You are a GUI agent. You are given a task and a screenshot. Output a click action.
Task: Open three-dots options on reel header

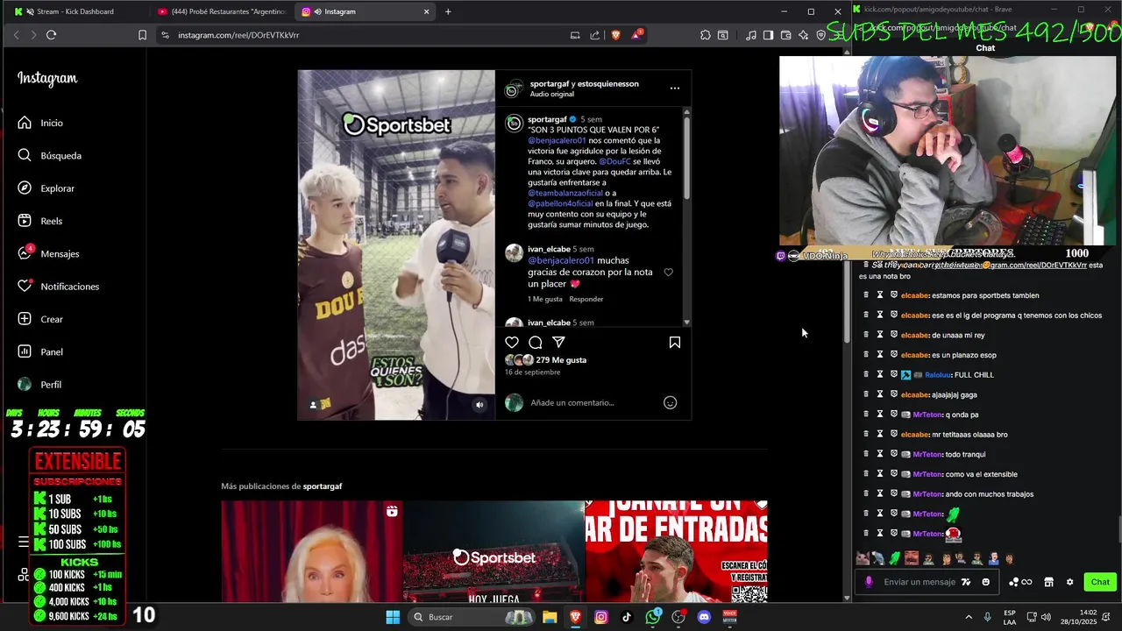tap(674, 89)
